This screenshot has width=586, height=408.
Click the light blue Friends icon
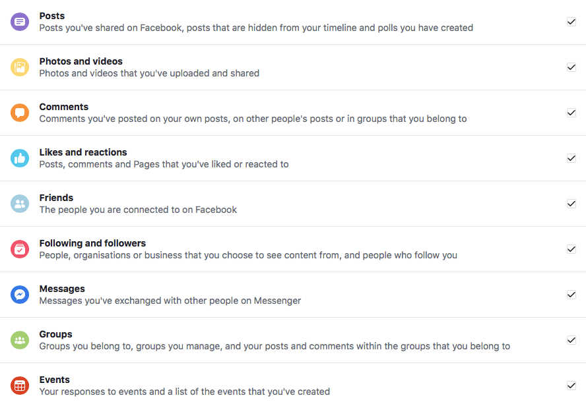tap(20, 204)
